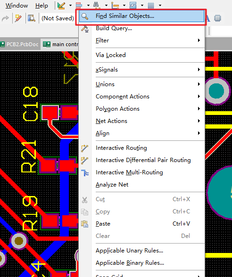
Task: Click the chip component toolbar icon
Action: (217, 18)
